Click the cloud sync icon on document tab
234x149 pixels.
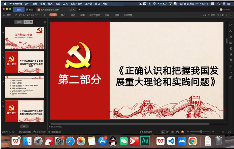click(x=70, y=10)
